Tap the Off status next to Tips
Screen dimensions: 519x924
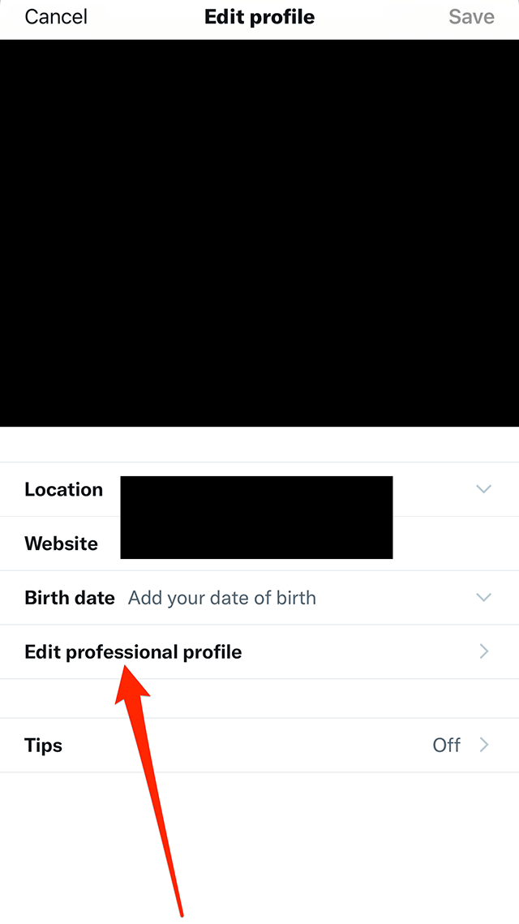coord(446,745)
